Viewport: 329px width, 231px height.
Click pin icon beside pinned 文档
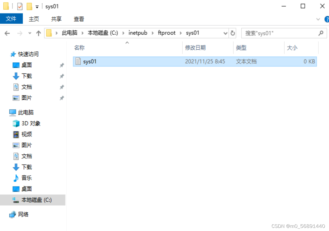tap(62, 87)
